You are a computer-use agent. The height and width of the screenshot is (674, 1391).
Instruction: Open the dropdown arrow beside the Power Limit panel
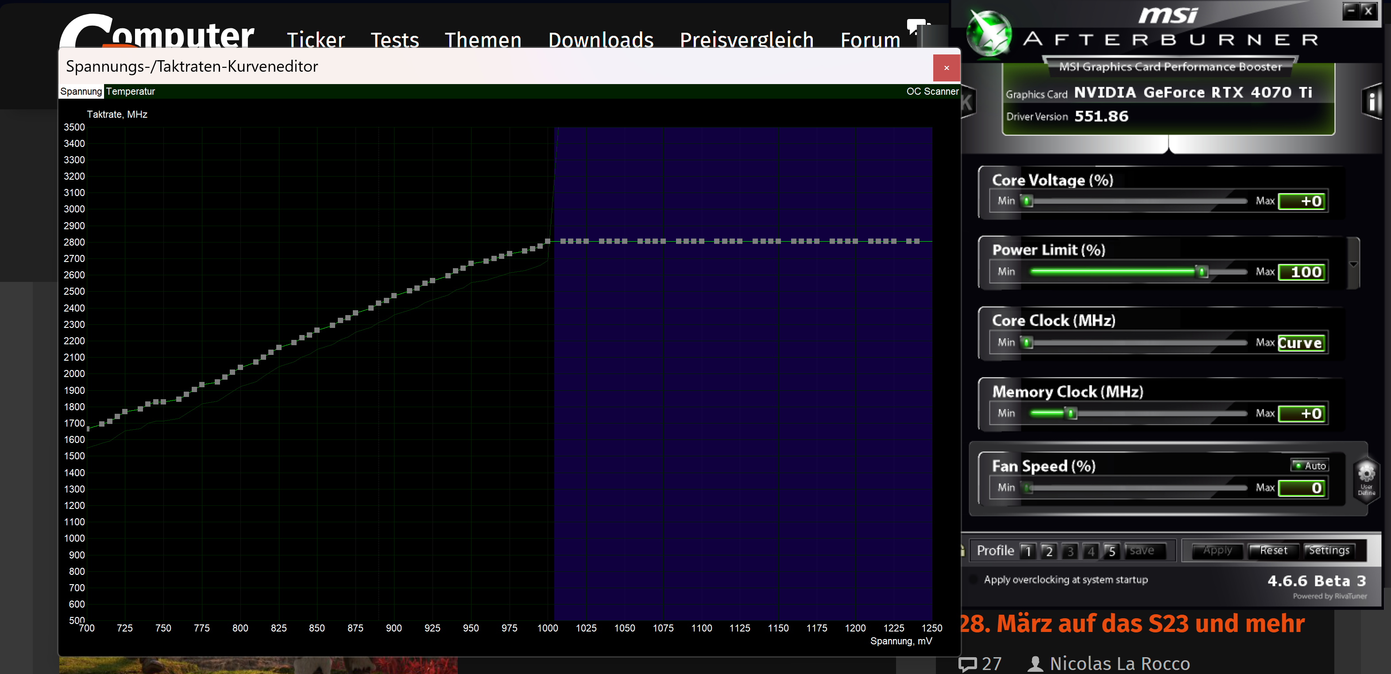coord(1353,264)
